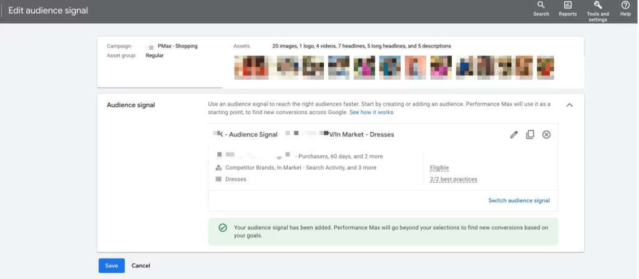Remove audience signal with circled X icon
Image resolution: width=639 pixels, height=279 pixels.
click(x=547, y=135)
